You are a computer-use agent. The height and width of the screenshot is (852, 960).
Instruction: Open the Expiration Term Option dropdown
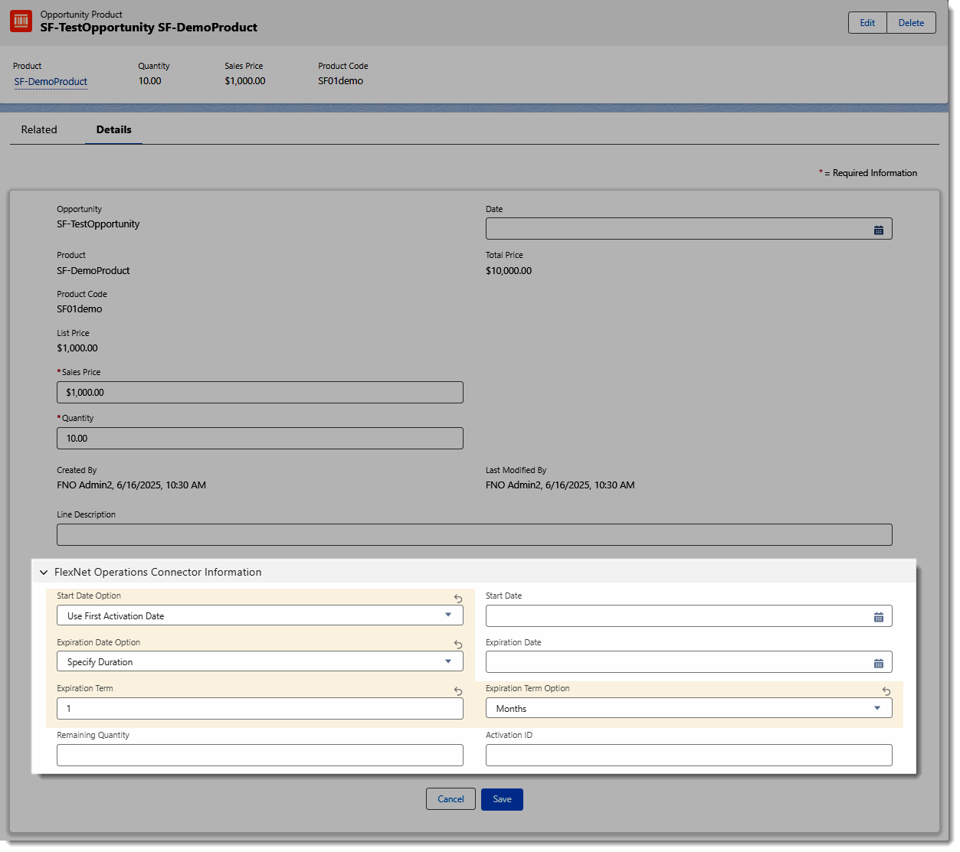(x=688, y=708)
